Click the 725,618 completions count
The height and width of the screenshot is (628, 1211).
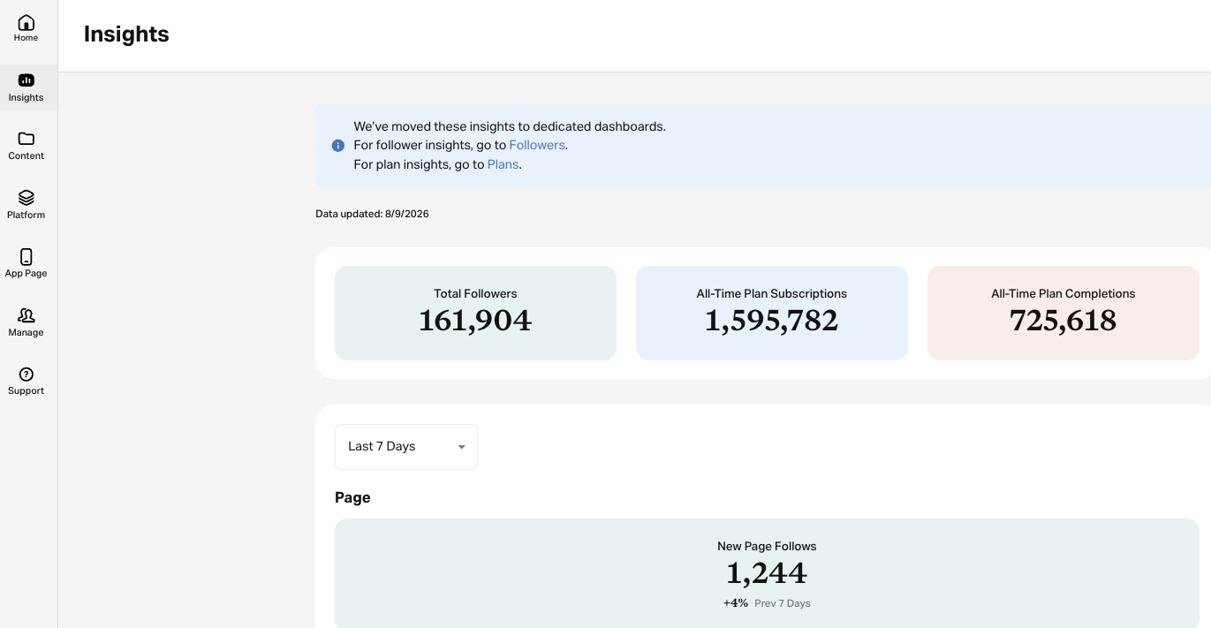pyautogui.click(x=1063, y=320)
